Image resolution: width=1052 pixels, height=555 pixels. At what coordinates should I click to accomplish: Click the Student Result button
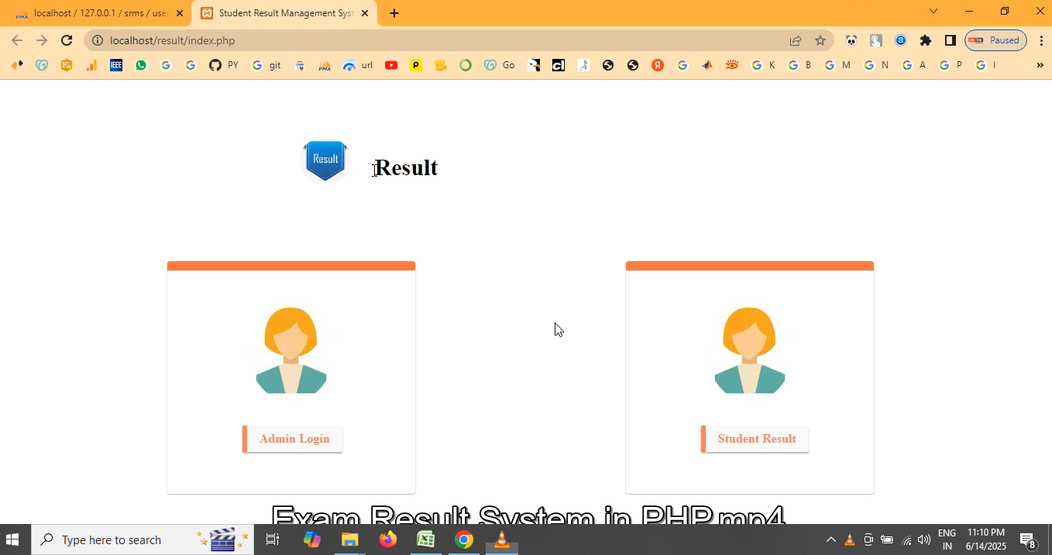pyautogui.click(x=756, y=439)
